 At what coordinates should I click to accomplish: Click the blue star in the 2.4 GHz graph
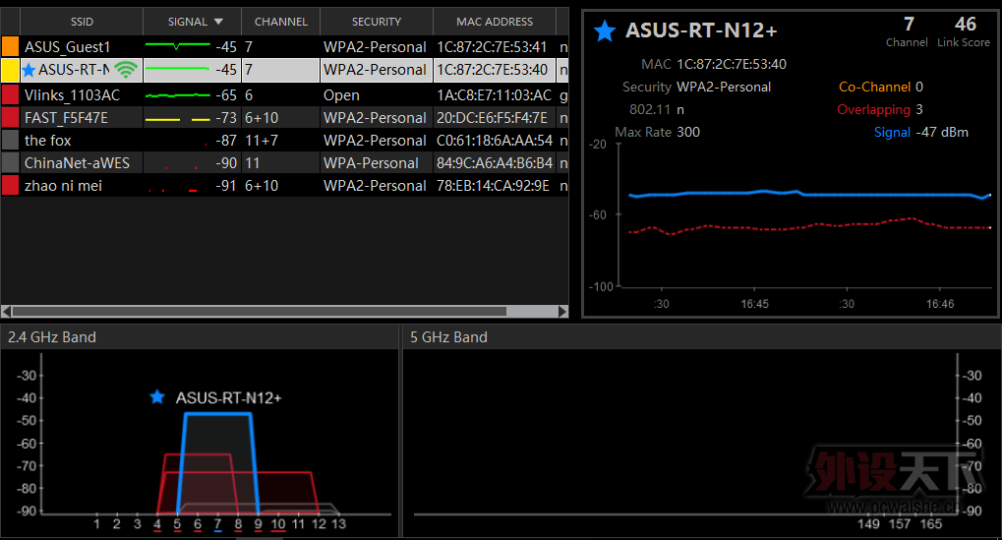coord(157,396)
